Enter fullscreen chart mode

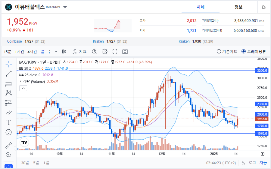[115, 52]
